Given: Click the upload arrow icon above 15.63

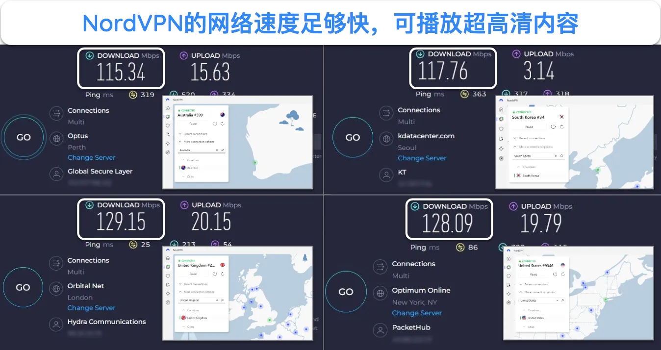Looking at the screenshot, I should pos(184,55).
